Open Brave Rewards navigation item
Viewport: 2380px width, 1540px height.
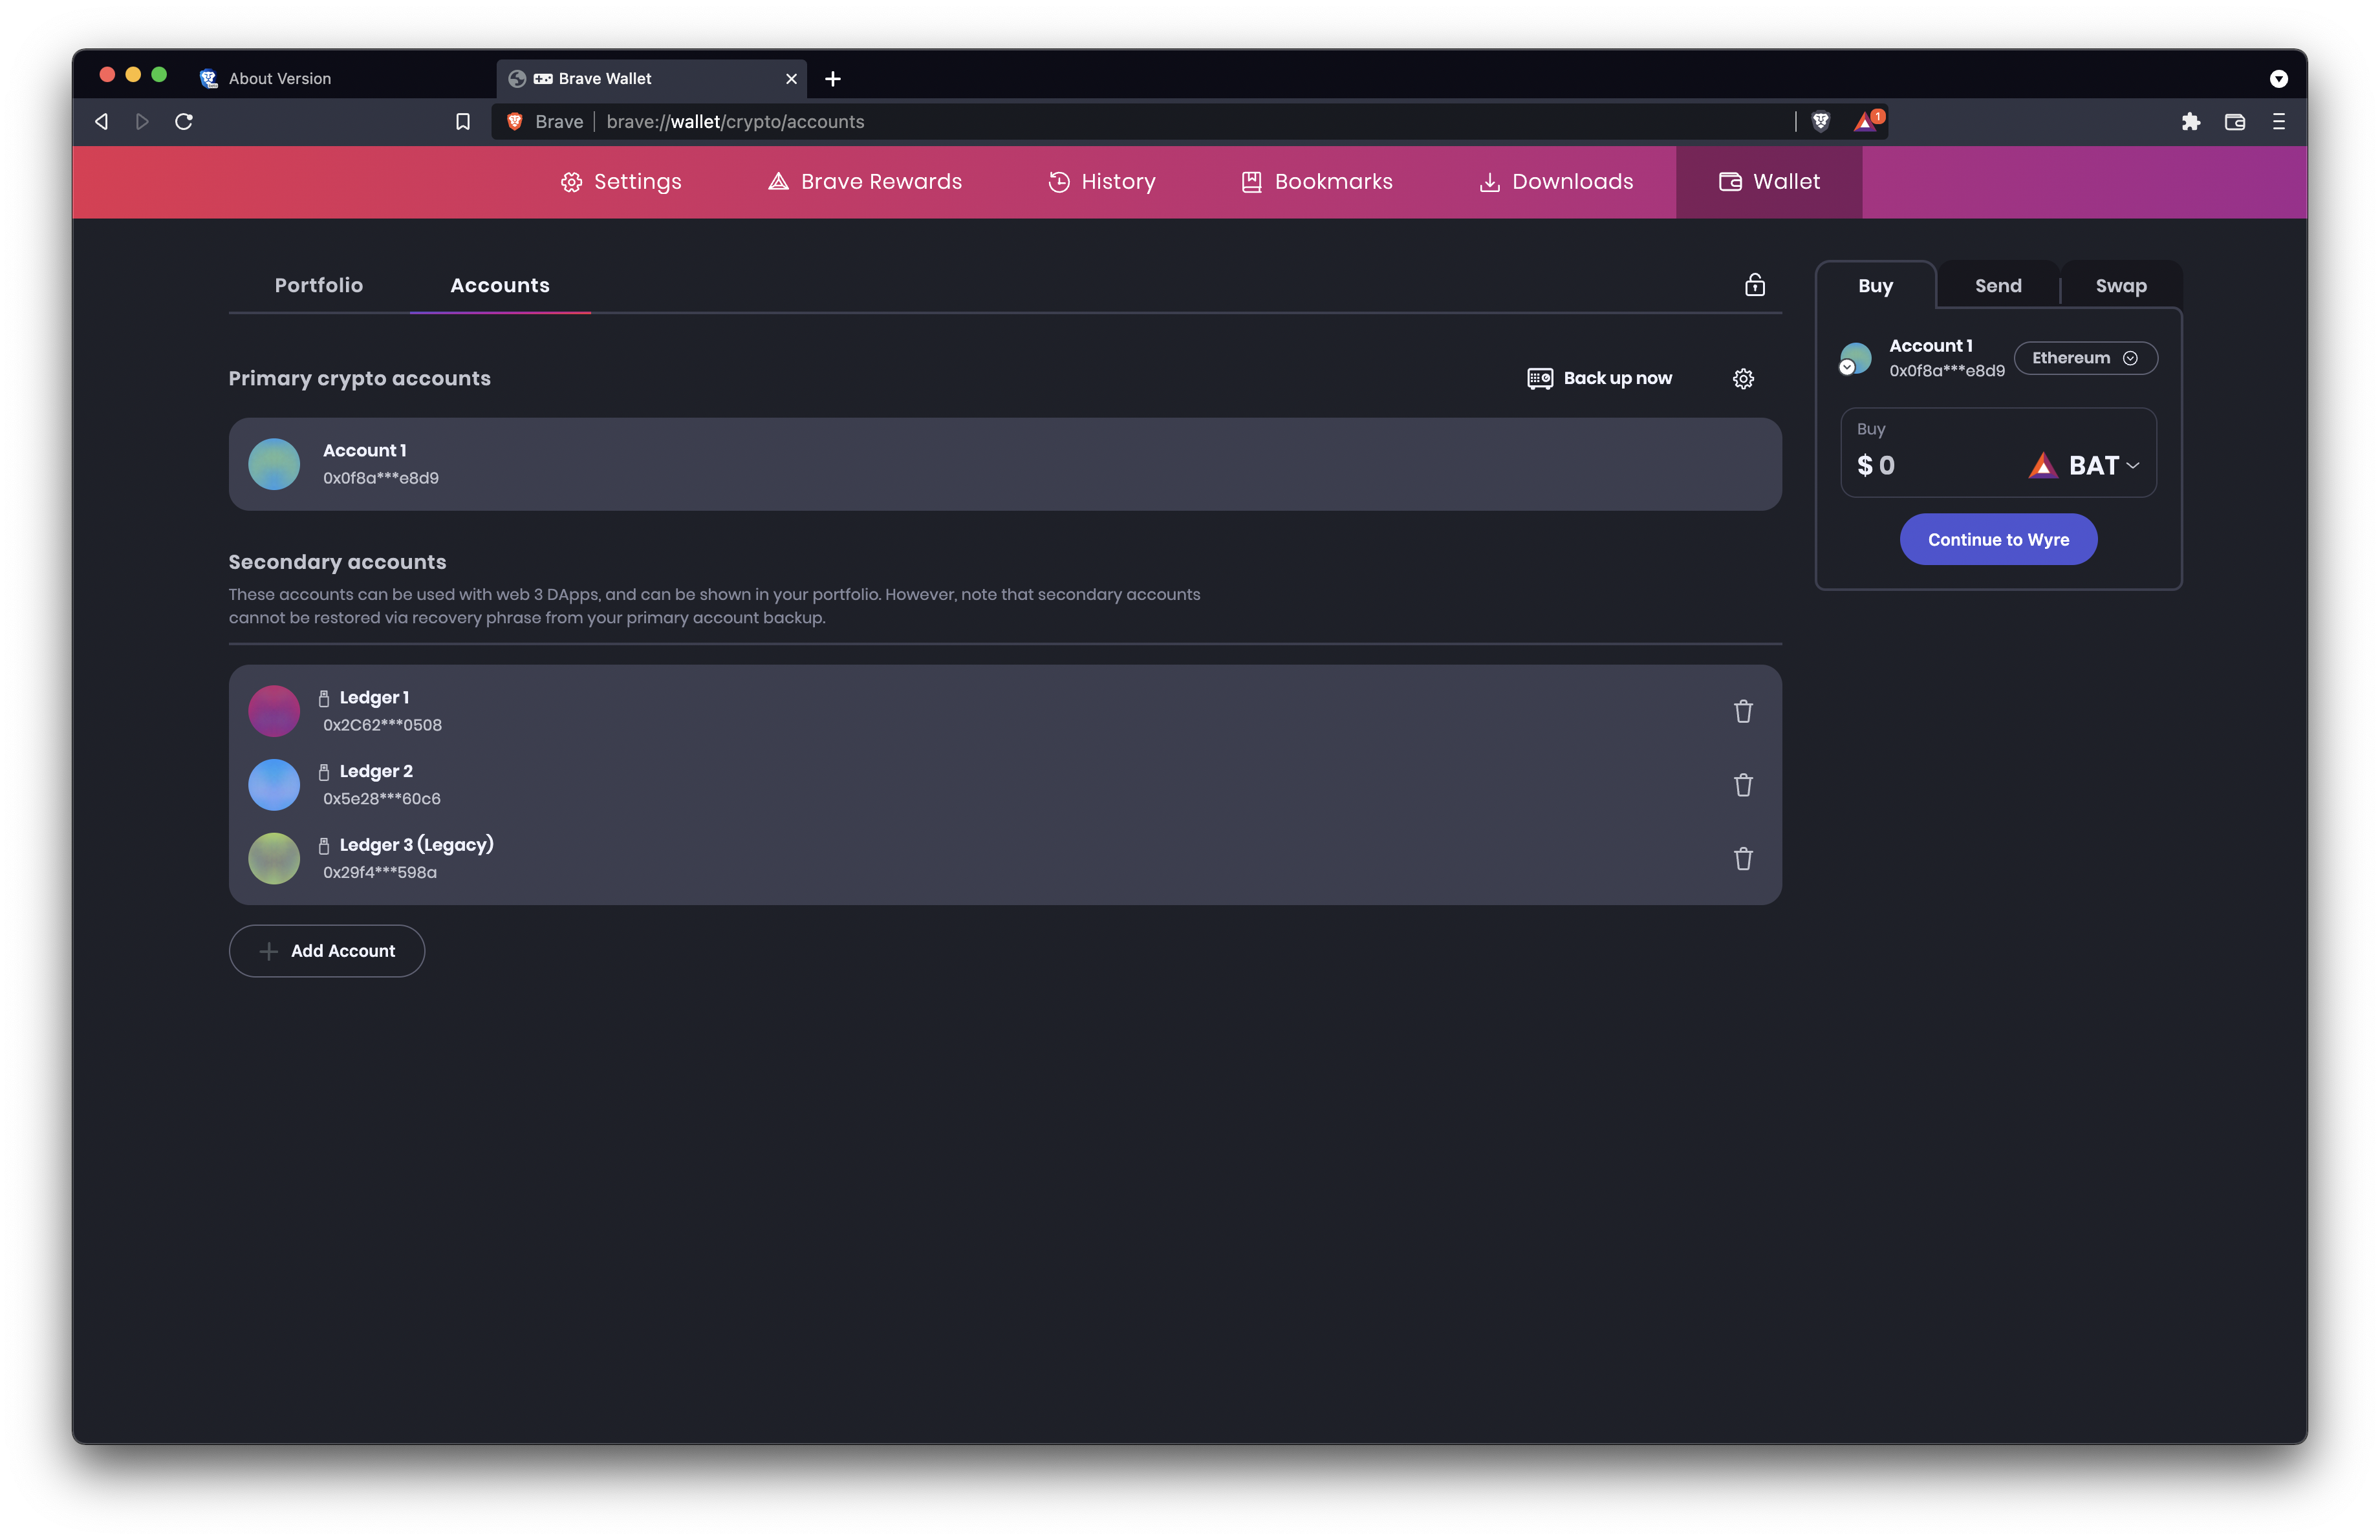click(x=865, y=182)
